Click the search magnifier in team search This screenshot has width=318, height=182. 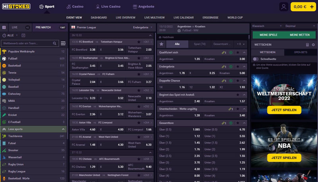tap(54, 43)
